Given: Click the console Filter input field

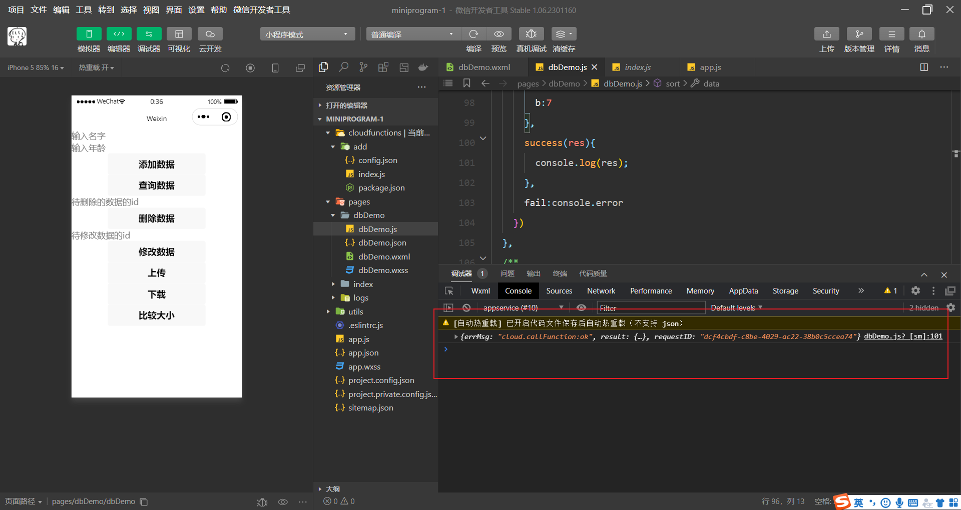Looking at the screenshot, I should coord(651,307).
